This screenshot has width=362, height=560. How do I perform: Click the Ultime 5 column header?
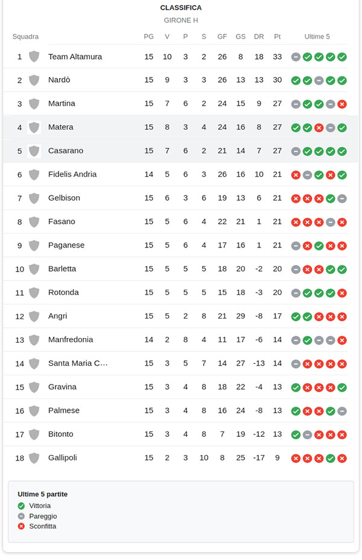[x=317, y=36]
